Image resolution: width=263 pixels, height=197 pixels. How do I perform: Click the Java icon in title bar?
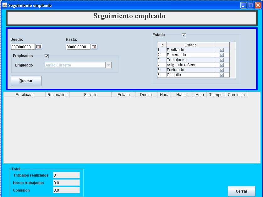(x=4, y=5)
